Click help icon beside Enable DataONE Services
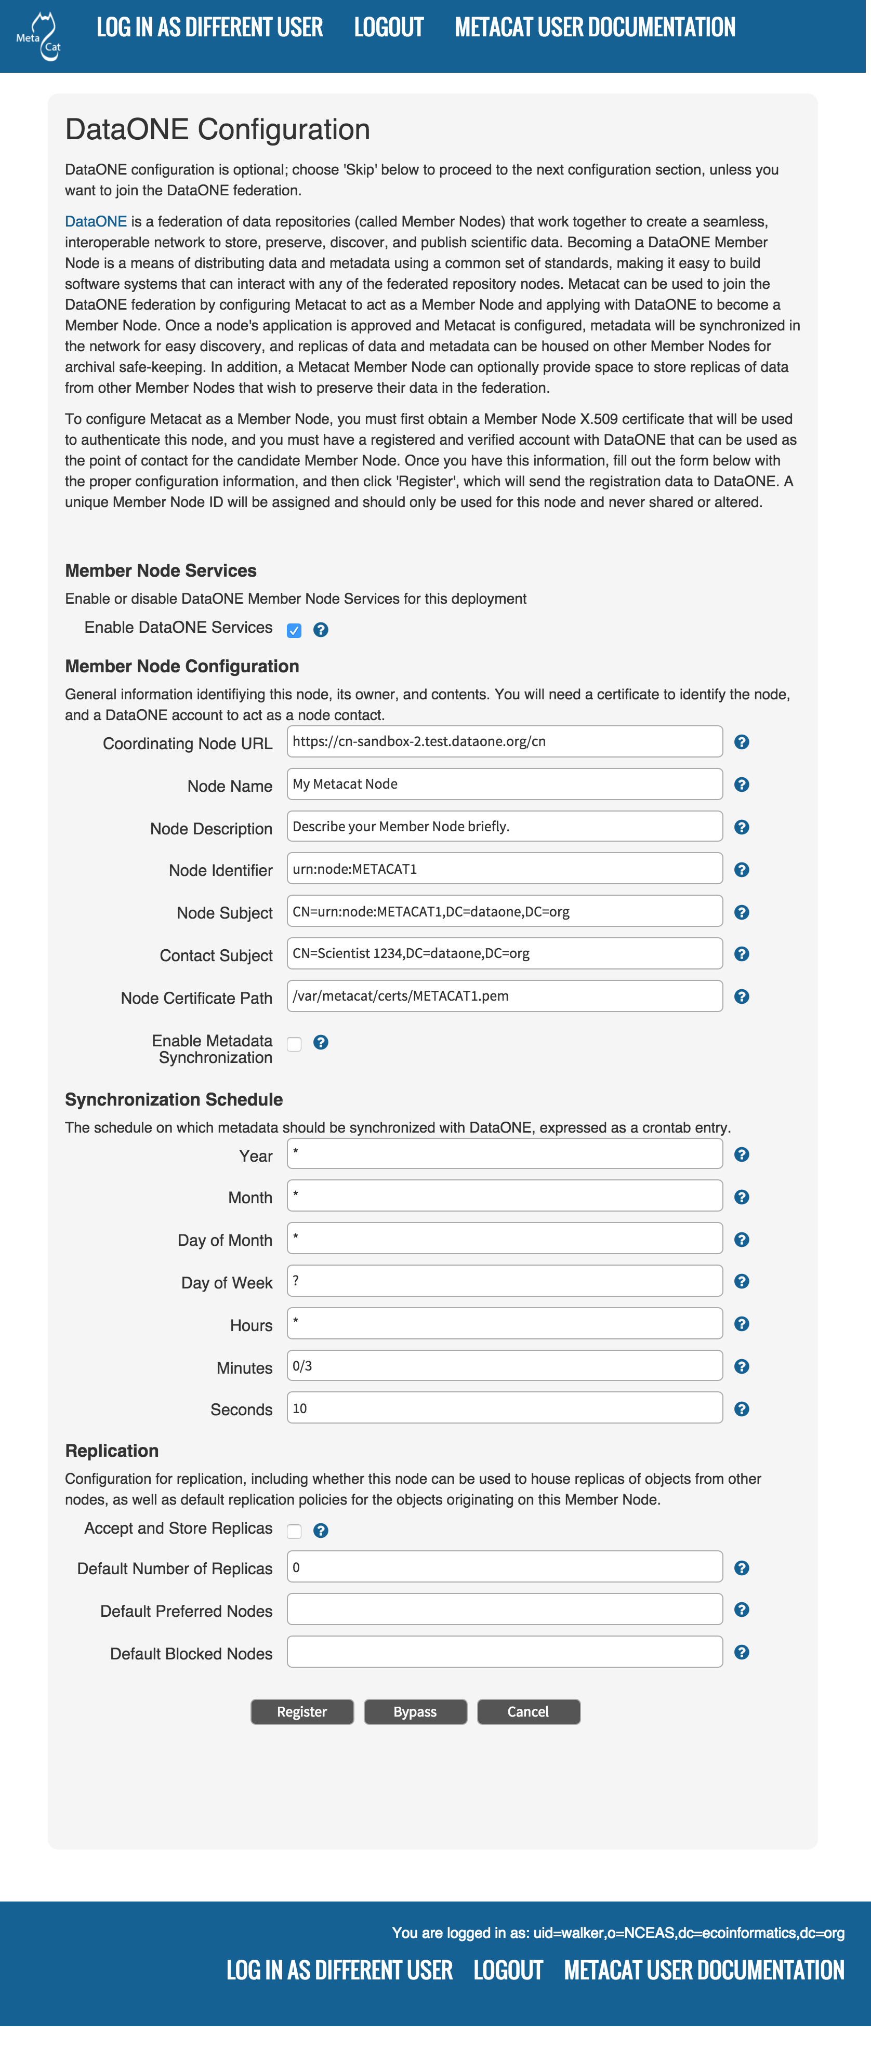Screen dimensions: 871x2047 [321, 630]
